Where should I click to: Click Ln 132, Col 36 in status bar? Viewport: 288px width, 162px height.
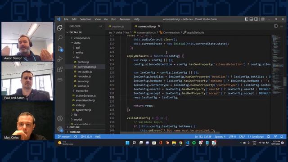click(x=203, y=137)
